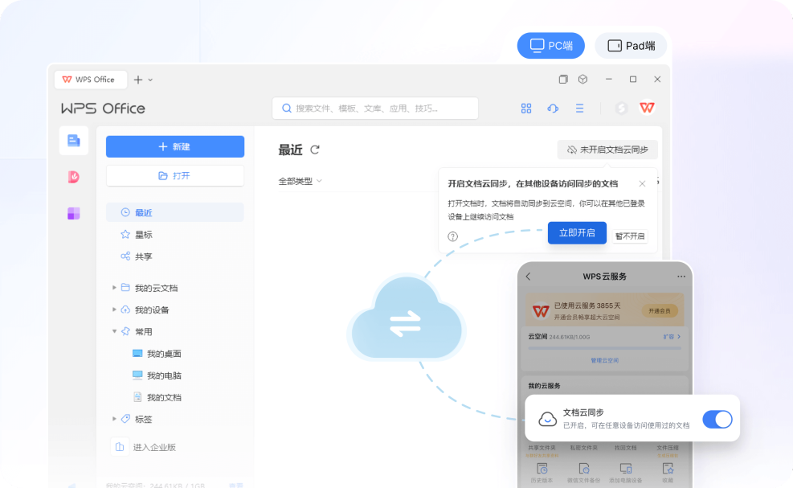Viewport: 793px width, 488px height.
Task: Click the apps grid icon in header
Action: pyautogui.click(x=526, y=109)
